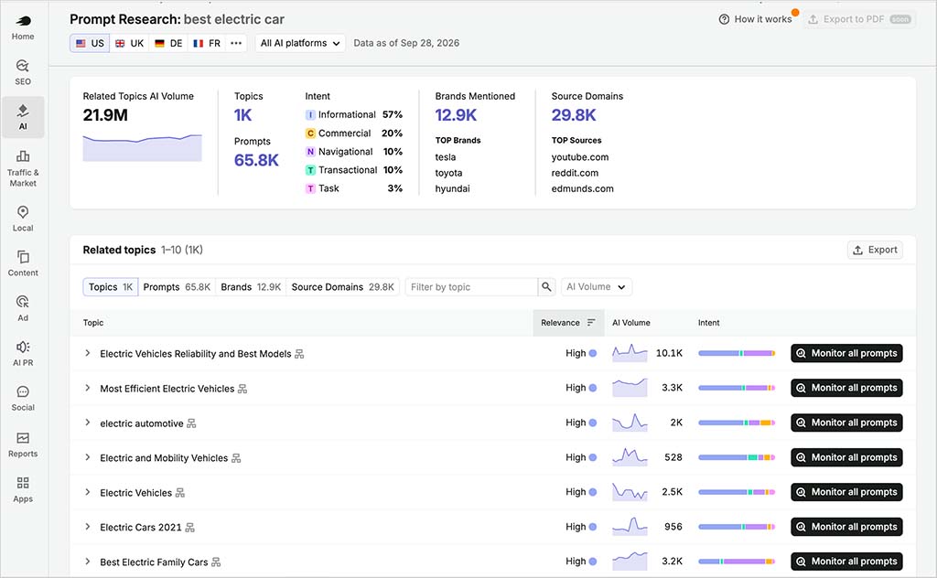Click the Relevance sort icon in header
The width and height of the screenshot is (937, 578).
[x=591, y=323]
